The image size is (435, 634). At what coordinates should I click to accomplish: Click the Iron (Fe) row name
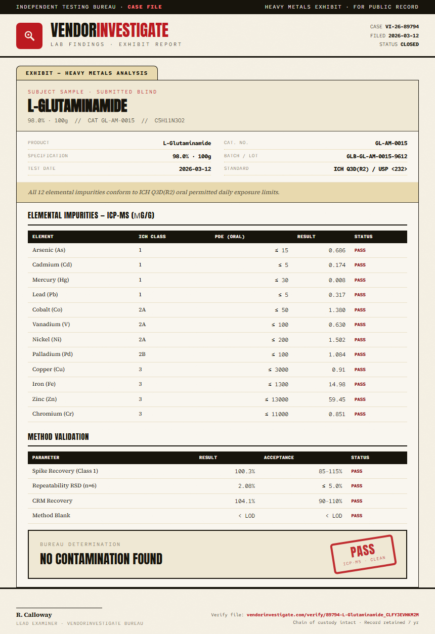pos(44,384)
